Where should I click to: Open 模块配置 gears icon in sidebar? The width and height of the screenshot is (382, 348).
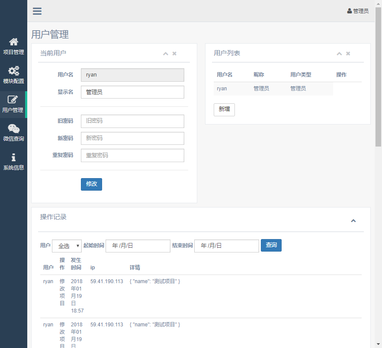[13, 71]
